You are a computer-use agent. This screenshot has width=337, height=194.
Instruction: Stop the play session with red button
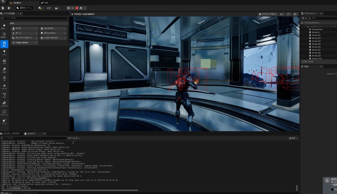77,8
